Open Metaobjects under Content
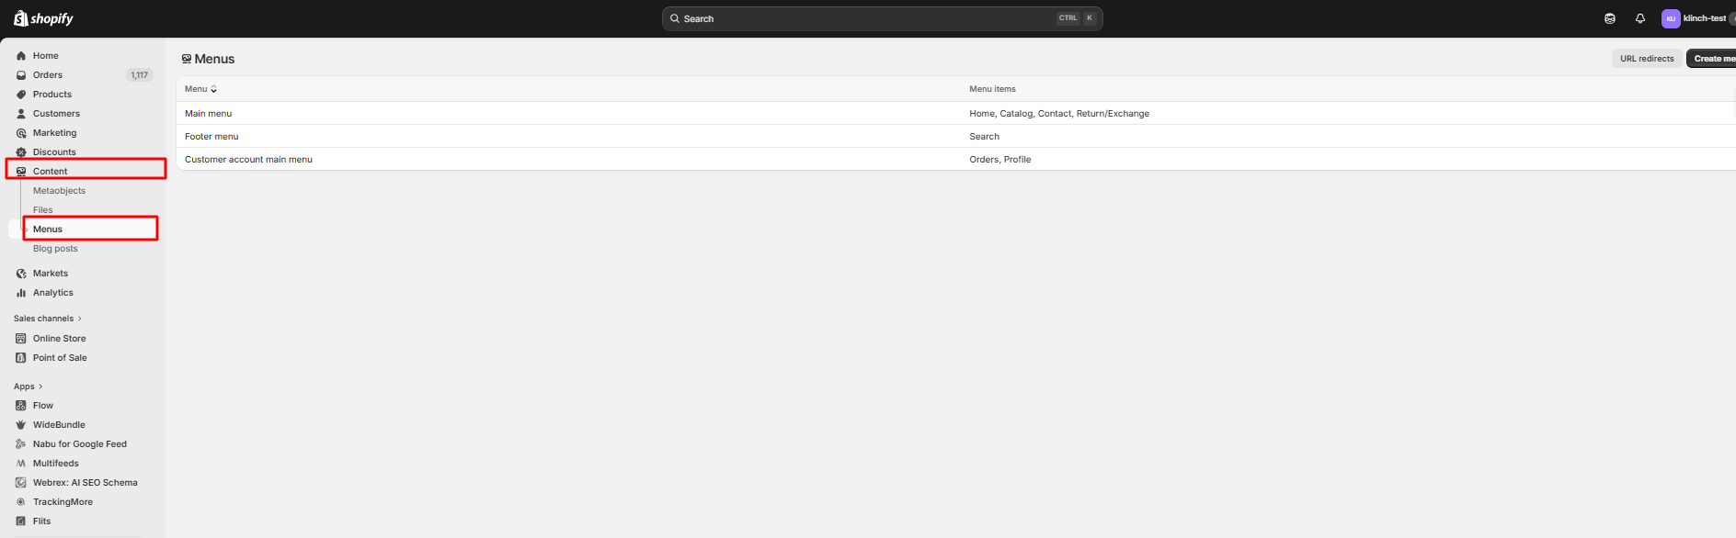Image resolution: width=1736 pixels, height=538 pixels. tap(59, 191)
